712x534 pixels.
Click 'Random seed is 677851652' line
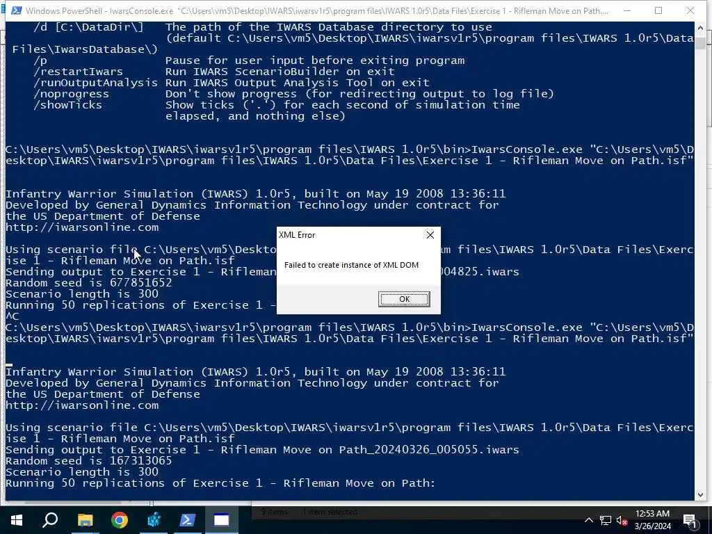pos(89,283)
